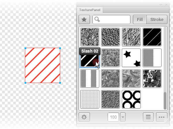Select the fine grain noise texture, bottom row
Image resolution: width=173 pixels, height=129 pixels.
coord(110,99)
